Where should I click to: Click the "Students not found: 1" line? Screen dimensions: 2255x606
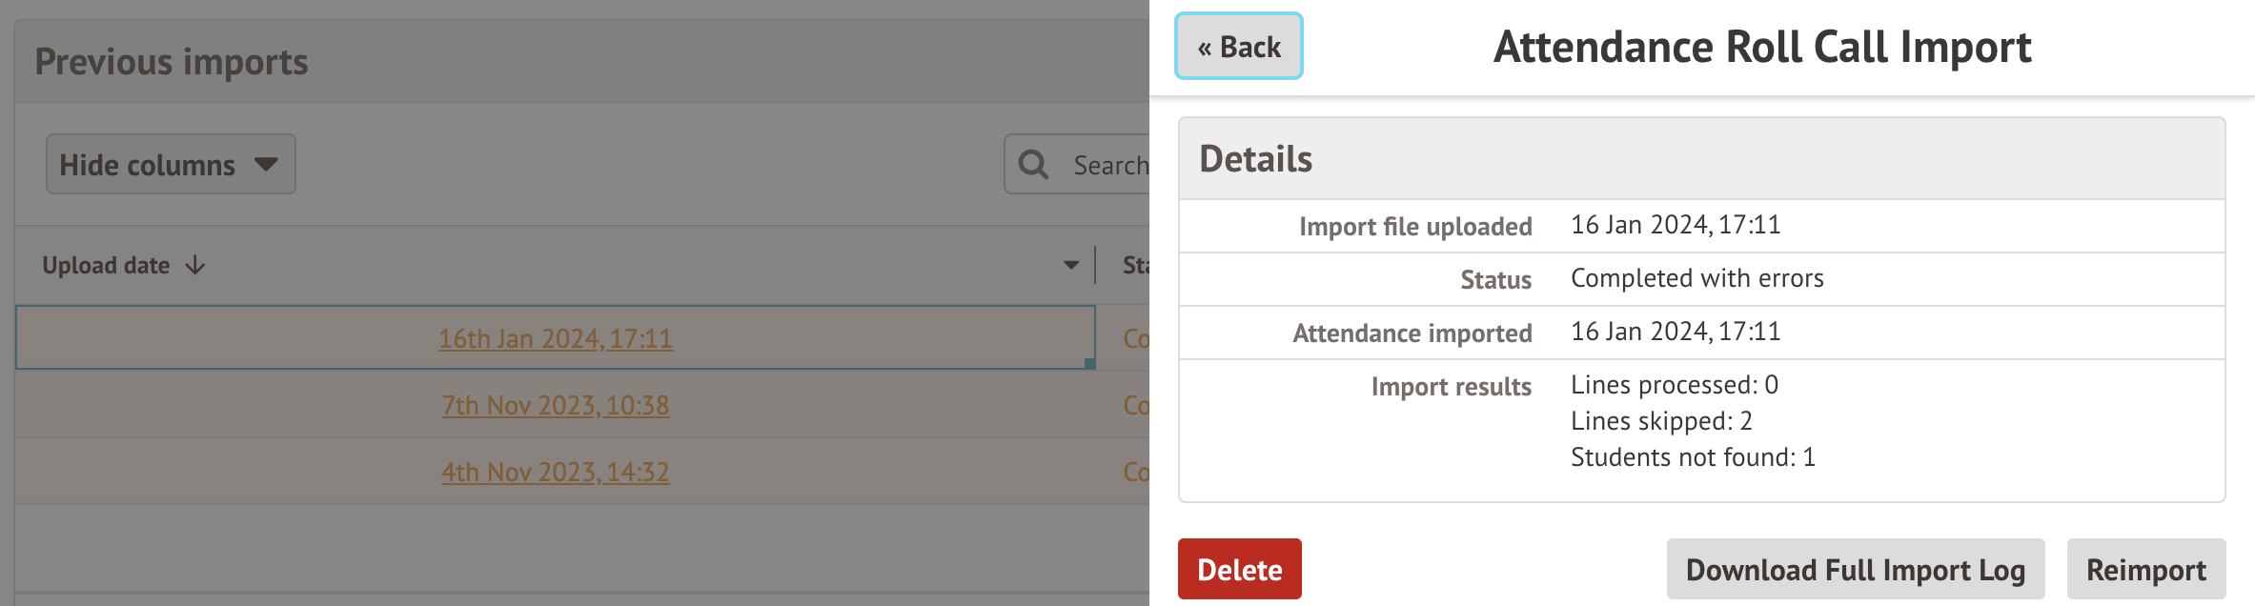point(1693,457)
